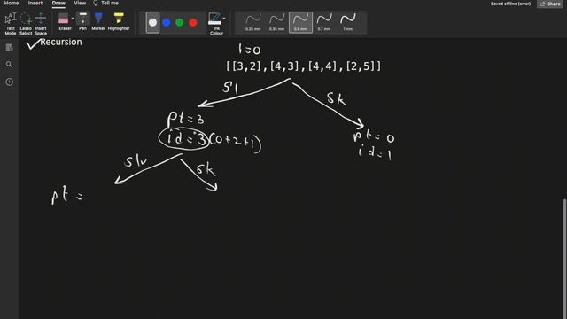Set pen thickness to 0.25 mm

pyautogui.click(x=253, y=22)
